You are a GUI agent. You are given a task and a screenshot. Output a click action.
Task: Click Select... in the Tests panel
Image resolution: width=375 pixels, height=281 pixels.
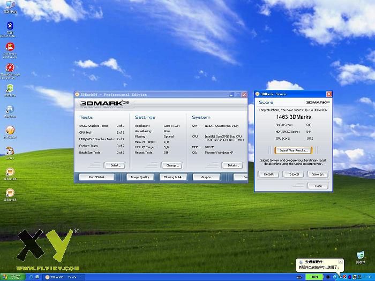(x=115, y=165)
